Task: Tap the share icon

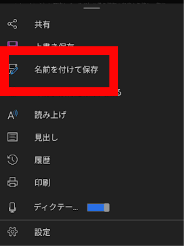Action: click(x=12, y=24)
